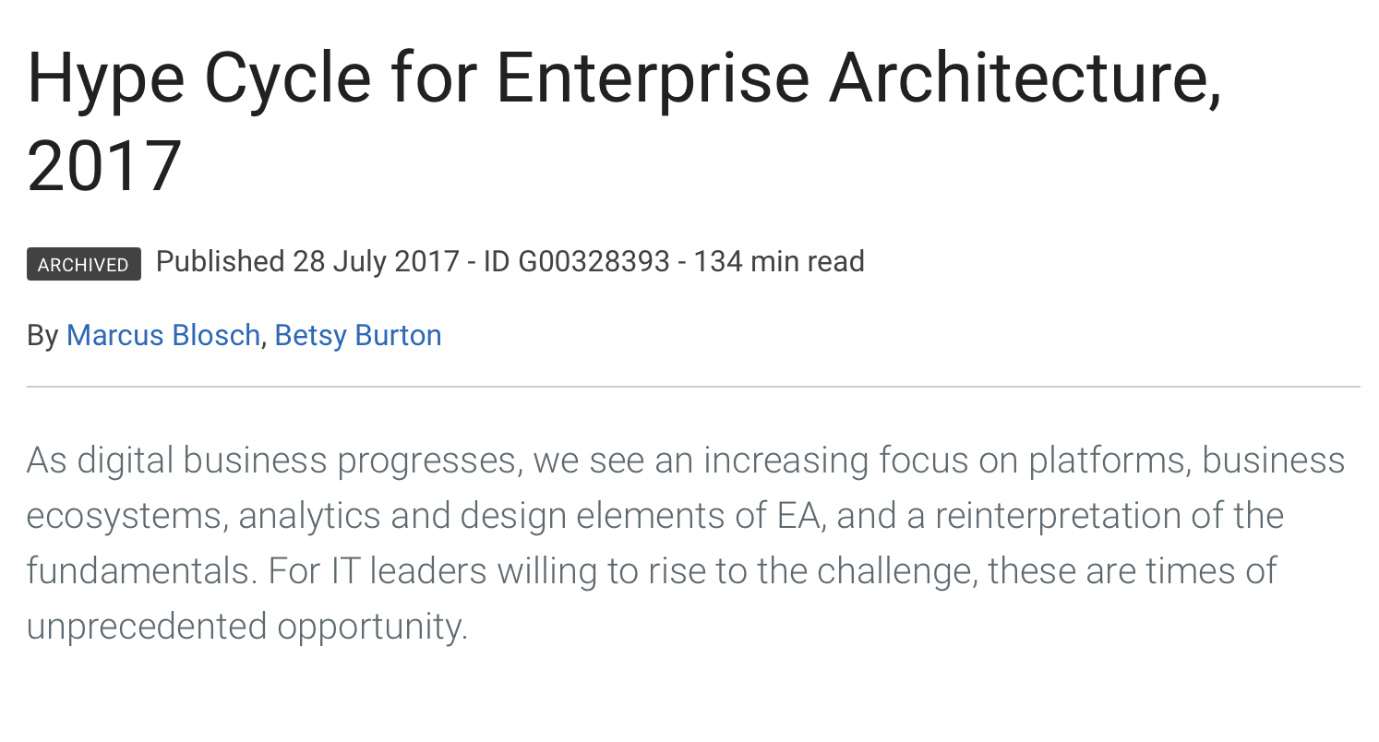Click the By label before the authors
This screenshot has width=1379, height=742.
point(42,335)
